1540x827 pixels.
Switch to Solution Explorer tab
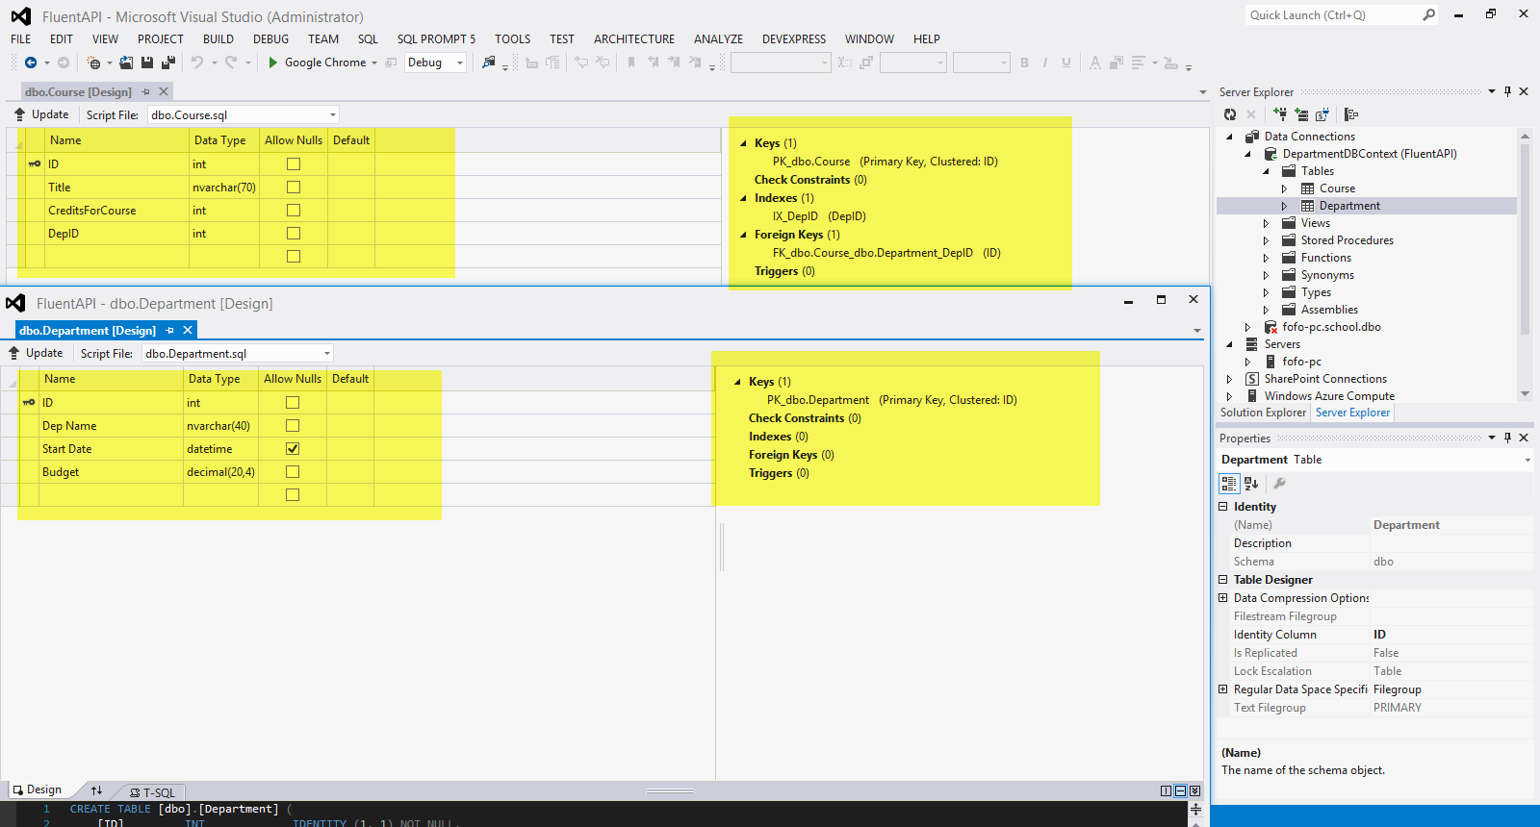(1263, 413)
